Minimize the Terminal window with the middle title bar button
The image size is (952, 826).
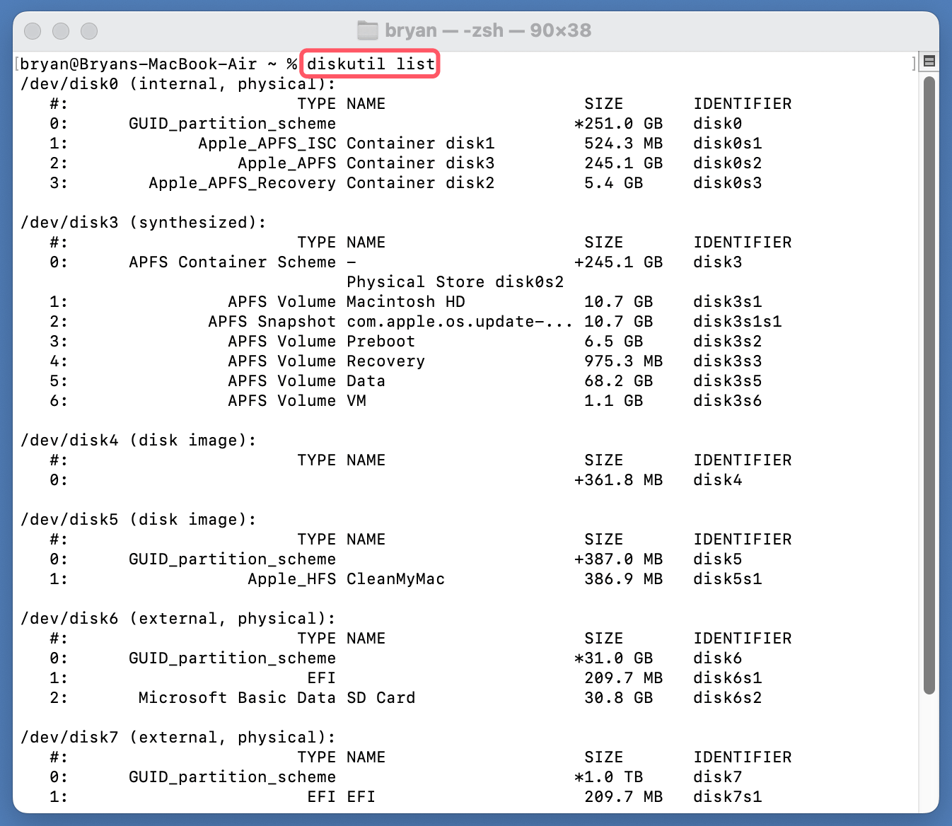click(61, 31)
